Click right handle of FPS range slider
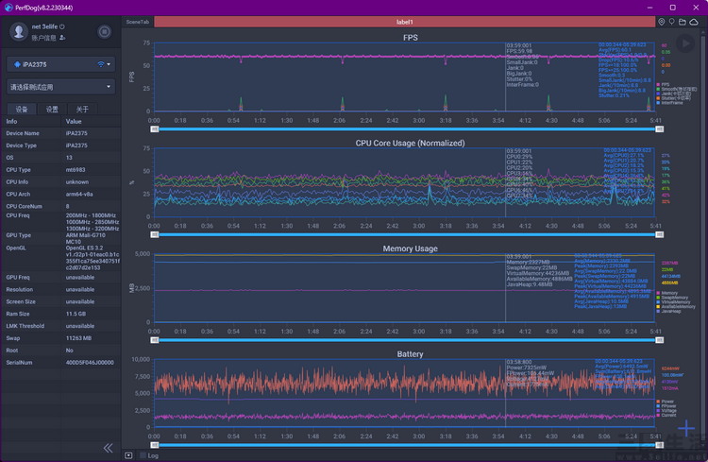This screenshot has height=462, width=708. coord(659,129)
